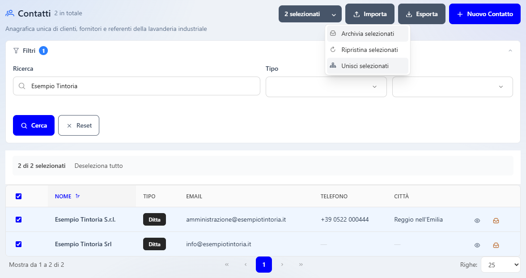
Task: Click email amministrazione@esempiotintoria.it
Action: click(x=236, y=219)
